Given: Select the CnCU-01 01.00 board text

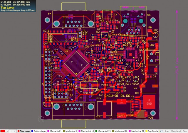Looking at the screenshot, I should click(117, 96).
